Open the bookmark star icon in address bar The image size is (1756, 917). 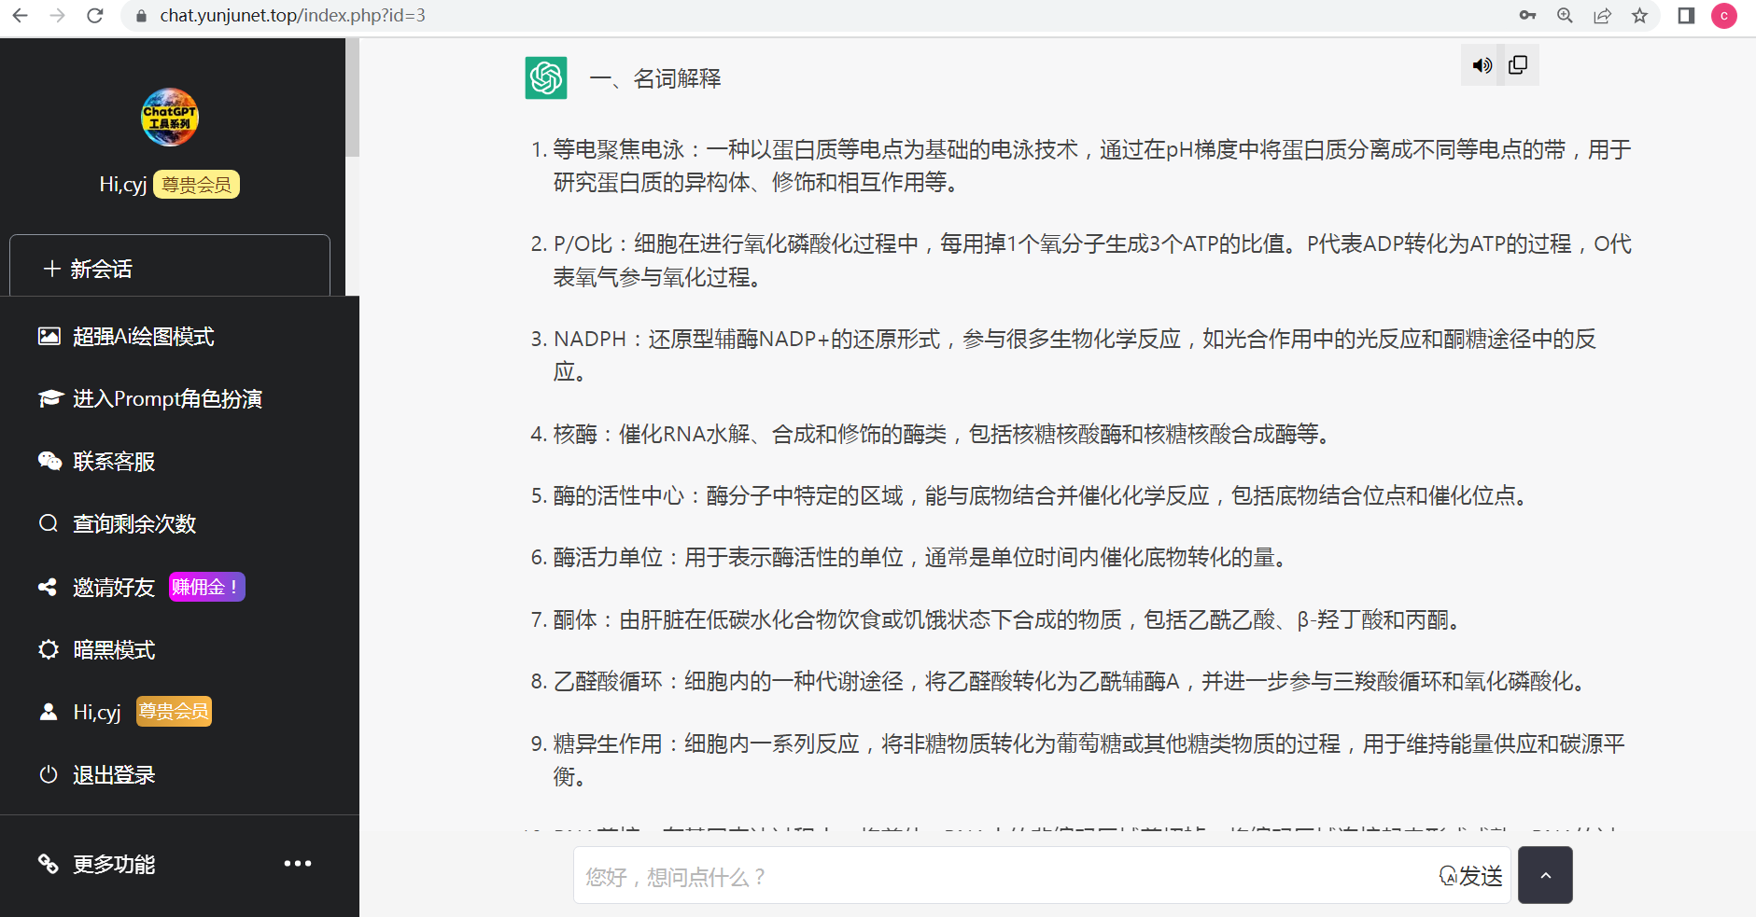[x=1639, y=16]
